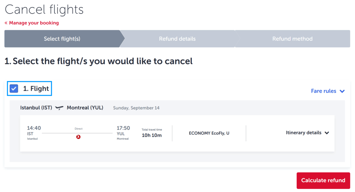355x192 pixels.
Task: Click the Itinerary details chevron arrow
Action: pyautogui.click(x=327, y=133)
